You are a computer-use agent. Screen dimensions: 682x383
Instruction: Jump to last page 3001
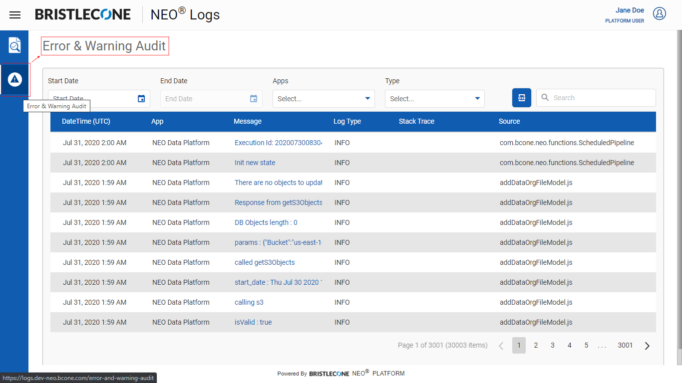point(625,345)
